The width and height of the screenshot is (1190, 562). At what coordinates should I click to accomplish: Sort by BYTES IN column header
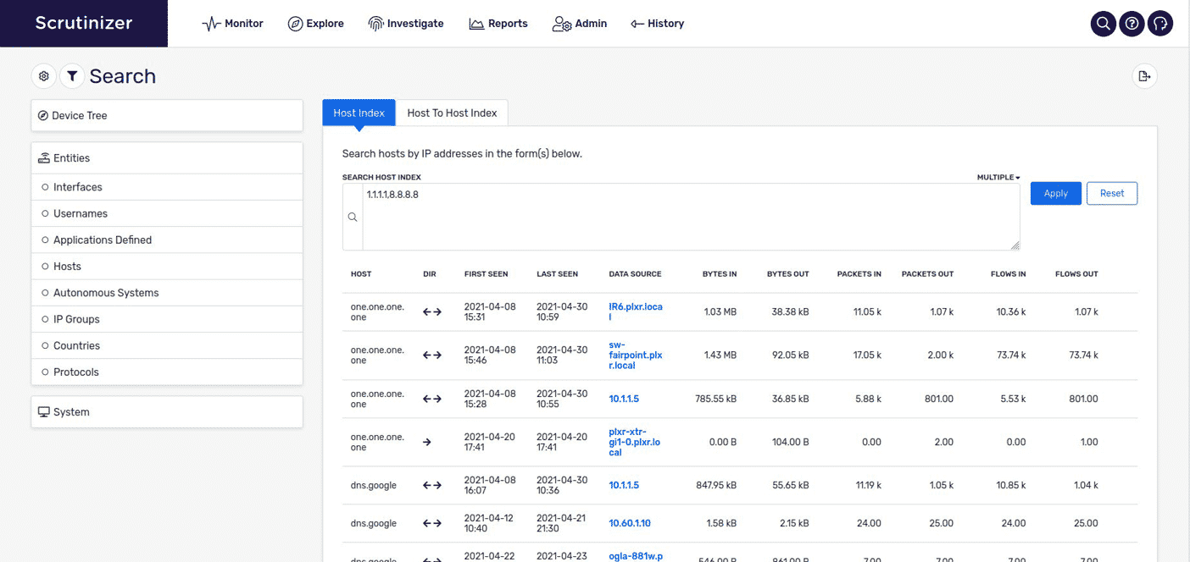pos(720,274)
